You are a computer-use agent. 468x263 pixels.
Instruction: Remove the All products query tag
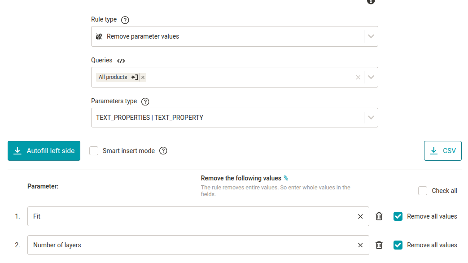point(143,77)
